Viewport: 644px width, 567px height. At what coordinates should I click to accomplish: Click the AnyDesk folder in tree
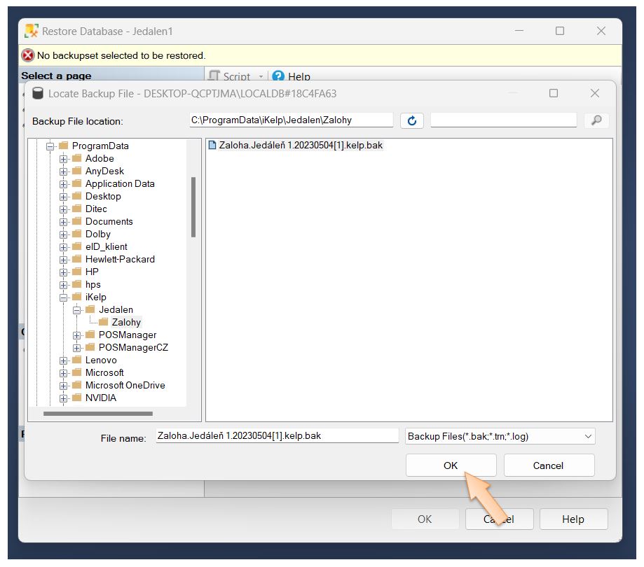coord(104,171)
